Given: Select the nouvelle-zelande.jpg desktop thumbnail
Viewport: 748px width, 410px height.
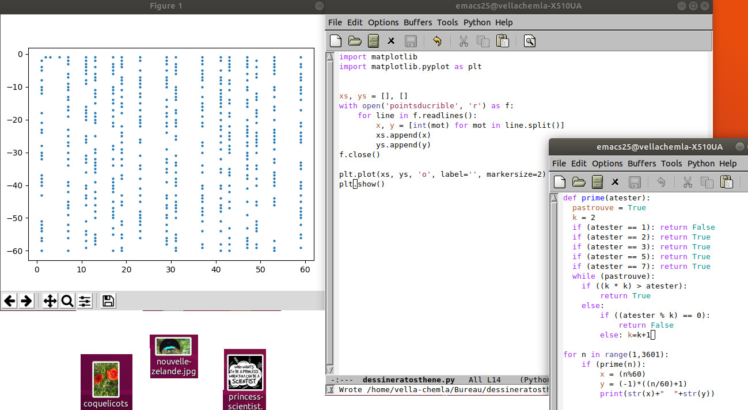Looking at the screenshot, I should (x=173, y=347).
